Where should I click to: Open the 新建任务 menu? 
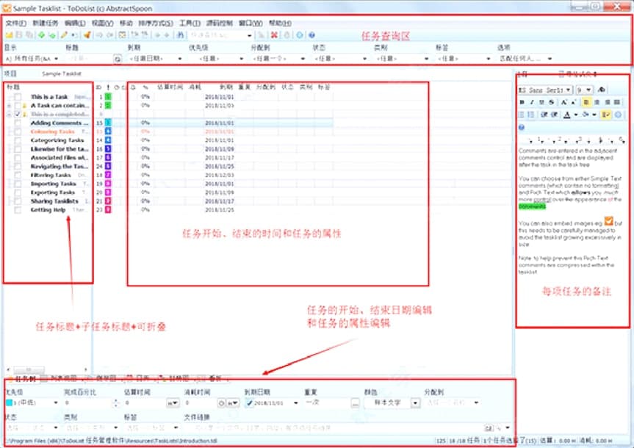click(46, 23)
